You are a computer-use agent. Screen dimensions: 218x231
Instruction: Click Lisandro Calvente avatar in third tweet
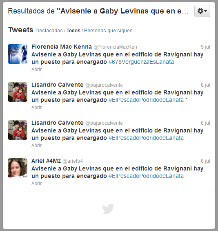pyautogui.click(x=18, y=130)
